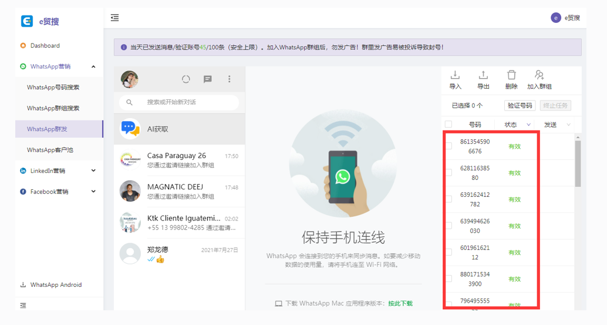
Task: Click the download icon beside WhatsApp Android
Action: [23, 284]
